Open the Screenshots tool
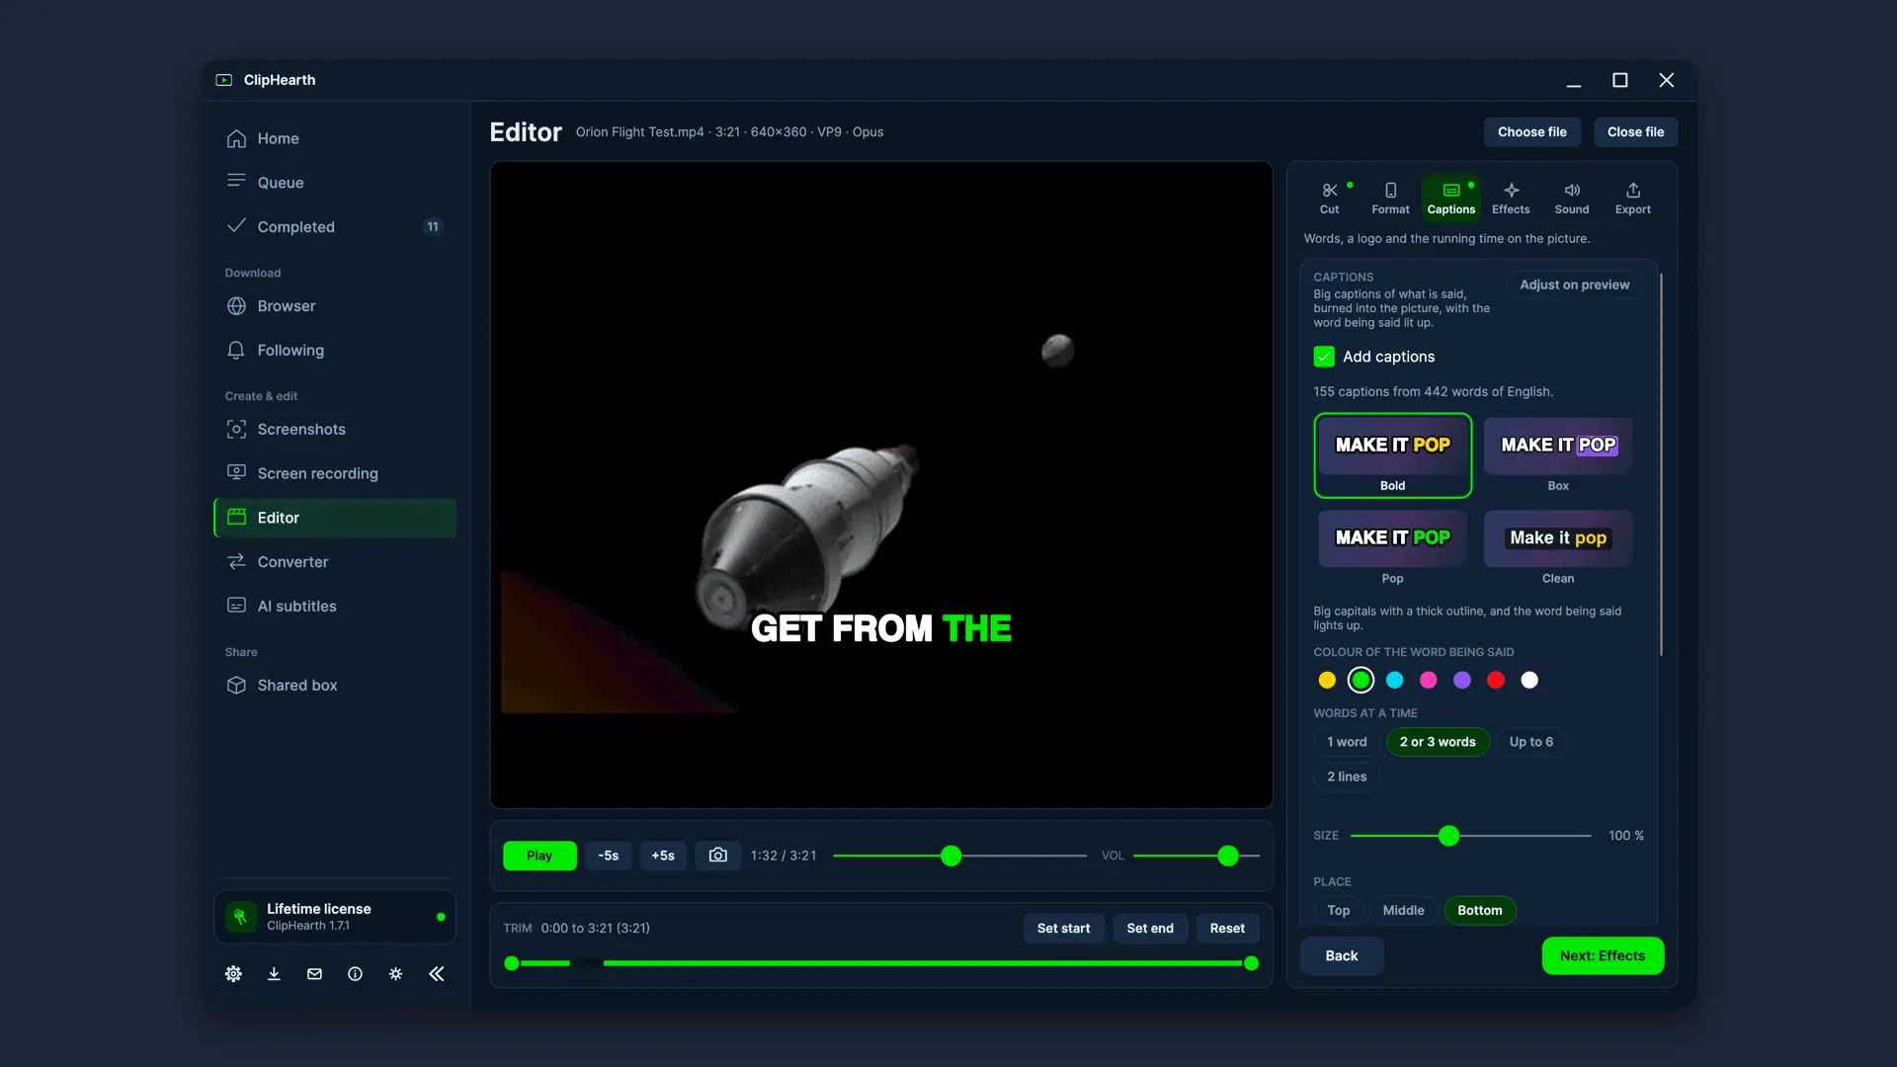Viewport: 1897px width, 1067px height. pos(335,430)
